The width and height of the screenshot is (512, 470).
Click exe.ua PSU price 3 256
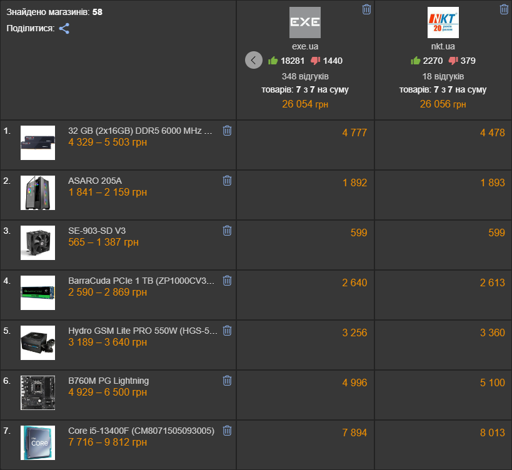tap(354, 332)
